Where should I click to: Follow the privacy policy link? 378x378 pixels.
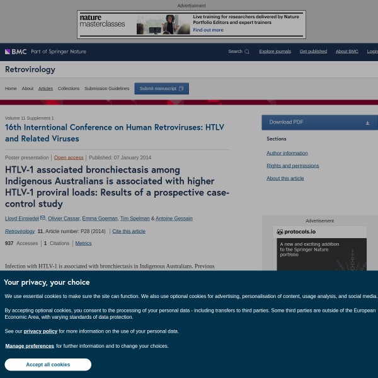[x=40, y=331]
